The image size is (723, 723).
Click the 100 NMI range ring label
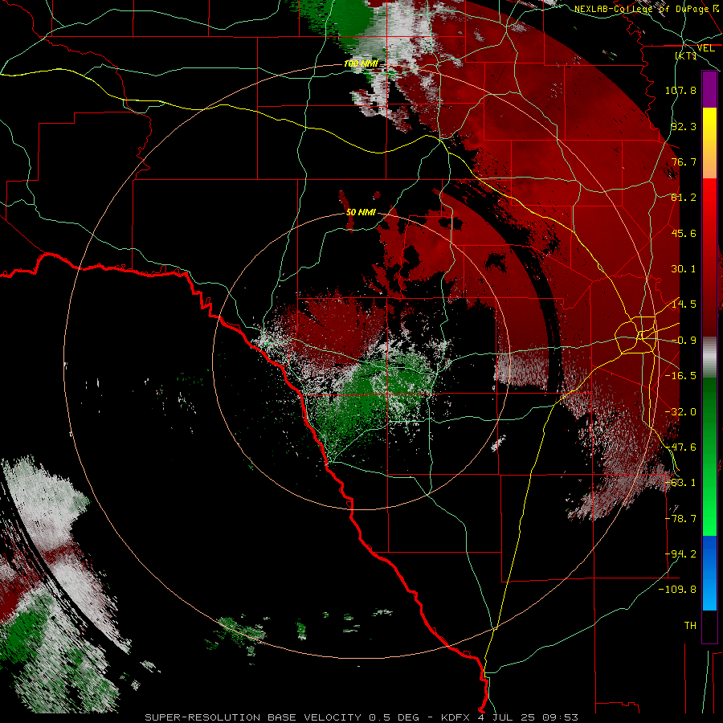click(x=361, y=63)
